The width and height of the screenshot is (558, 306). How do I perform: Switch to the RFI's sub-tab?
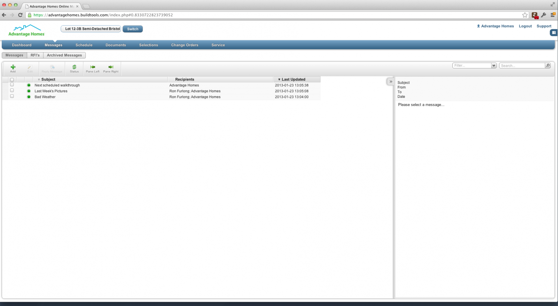(35, 55)
